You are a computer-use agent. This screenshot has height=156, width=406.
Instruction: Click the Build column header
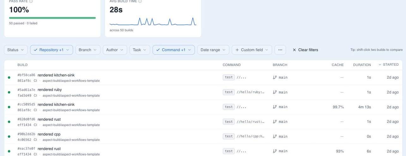click(x=22, y=65)
